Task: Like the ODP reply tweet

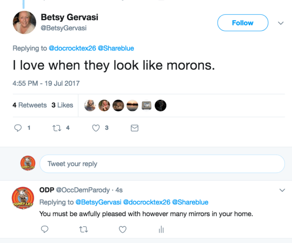Action: coord(122,229)
